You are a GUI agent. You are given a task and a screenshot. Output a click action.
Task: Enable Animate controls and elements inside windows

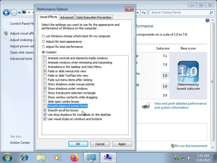45,58
